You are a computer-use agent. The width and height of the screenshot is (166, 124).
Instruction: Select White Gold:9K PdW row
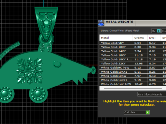click(x=133, y=68)
